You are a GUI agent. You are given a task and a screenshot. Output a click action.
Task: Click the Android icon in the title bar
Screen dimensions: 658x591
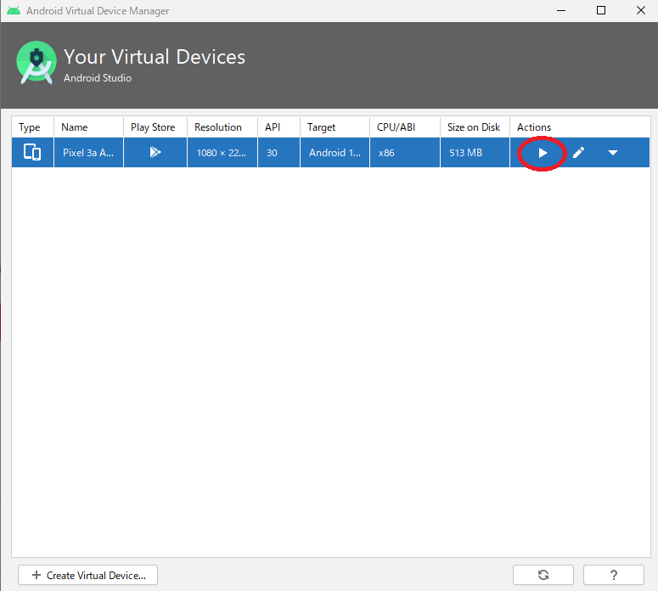click(x=14, y=10)
